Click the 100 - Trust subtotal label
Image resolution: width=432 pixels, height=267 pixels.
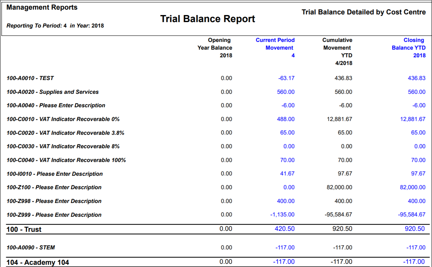click(x=24, y=230)
